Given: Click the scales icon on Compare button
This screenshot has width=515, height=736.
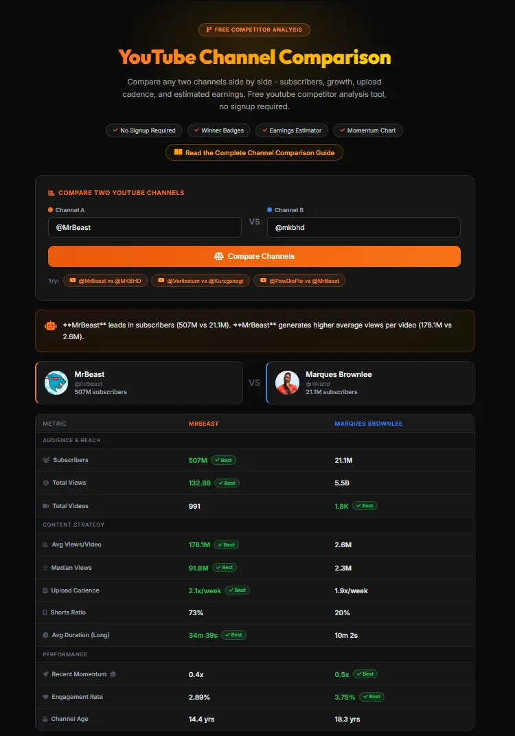Looking at the screenshot, I should click(219, 256).
